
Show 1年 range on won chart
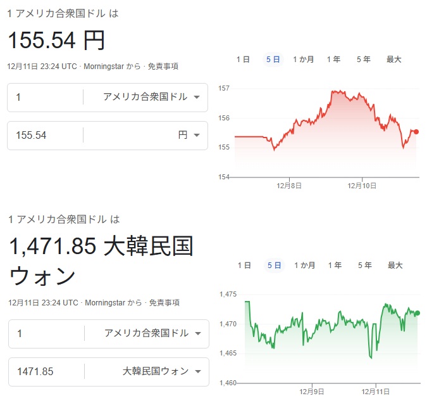click(x=335, y=265)
